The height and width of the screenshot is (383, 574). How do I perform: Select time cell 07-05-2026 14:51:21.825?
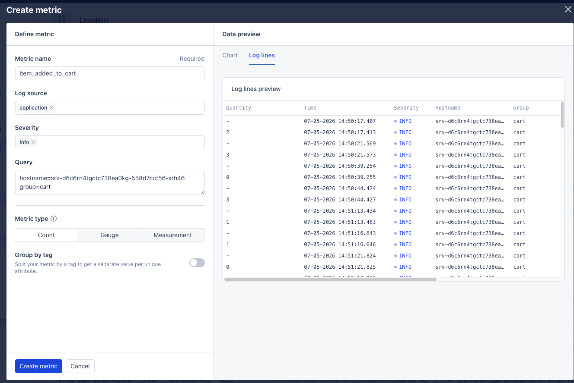tap(340, 267)
